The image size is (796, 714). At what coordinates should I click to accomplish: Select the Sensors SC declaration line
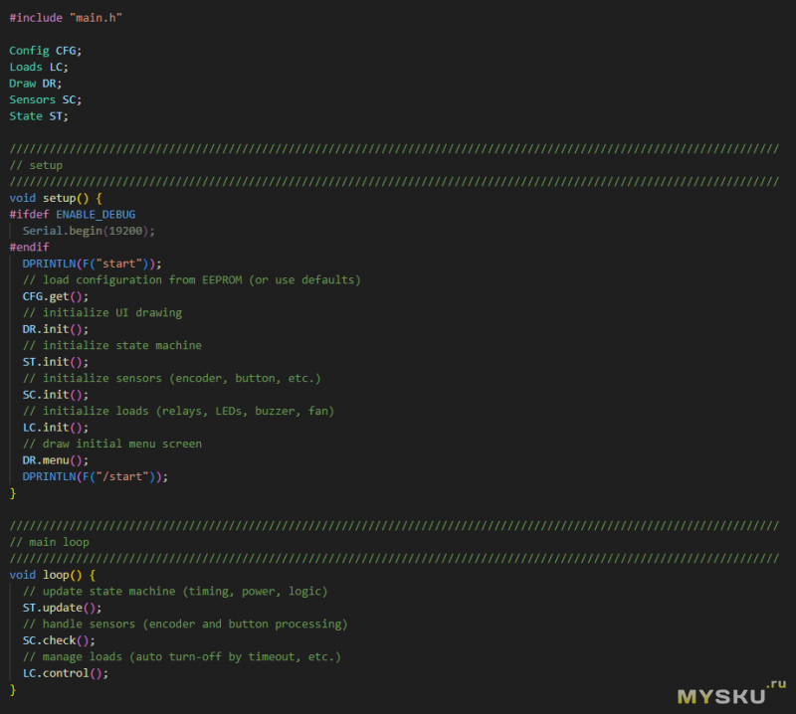point(46,99)
